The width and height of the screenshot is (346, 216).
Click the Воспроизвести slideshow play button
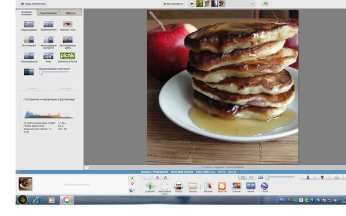(173, 3)
